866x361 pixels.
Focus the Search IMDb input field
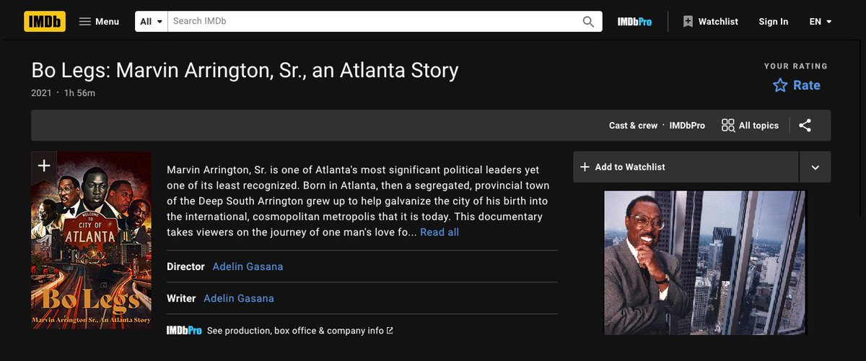pyautogui.click(x=372, y=22)
